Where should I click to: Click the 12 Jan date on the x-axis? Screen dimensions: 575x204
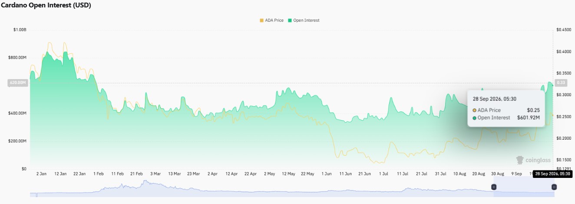click(60, 174)
